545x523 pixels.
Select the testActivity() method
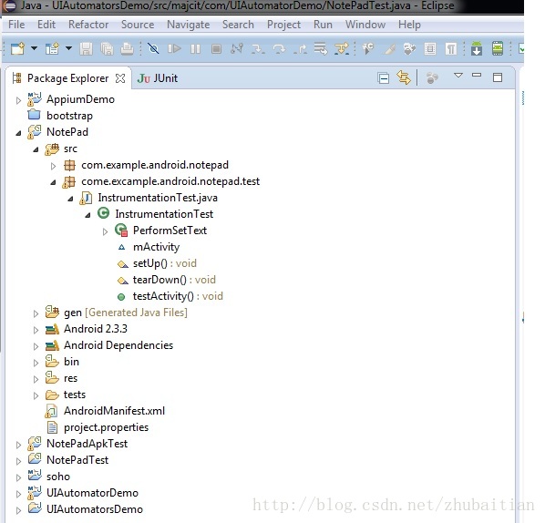pyautogui.click(x=178, y=296)
